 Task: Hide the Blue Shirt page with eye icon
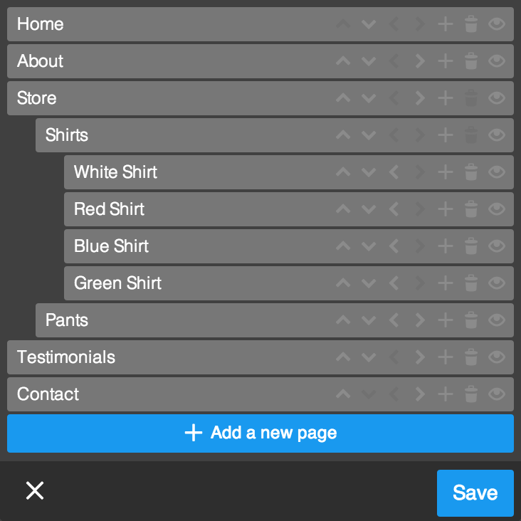tap(497, 246)
